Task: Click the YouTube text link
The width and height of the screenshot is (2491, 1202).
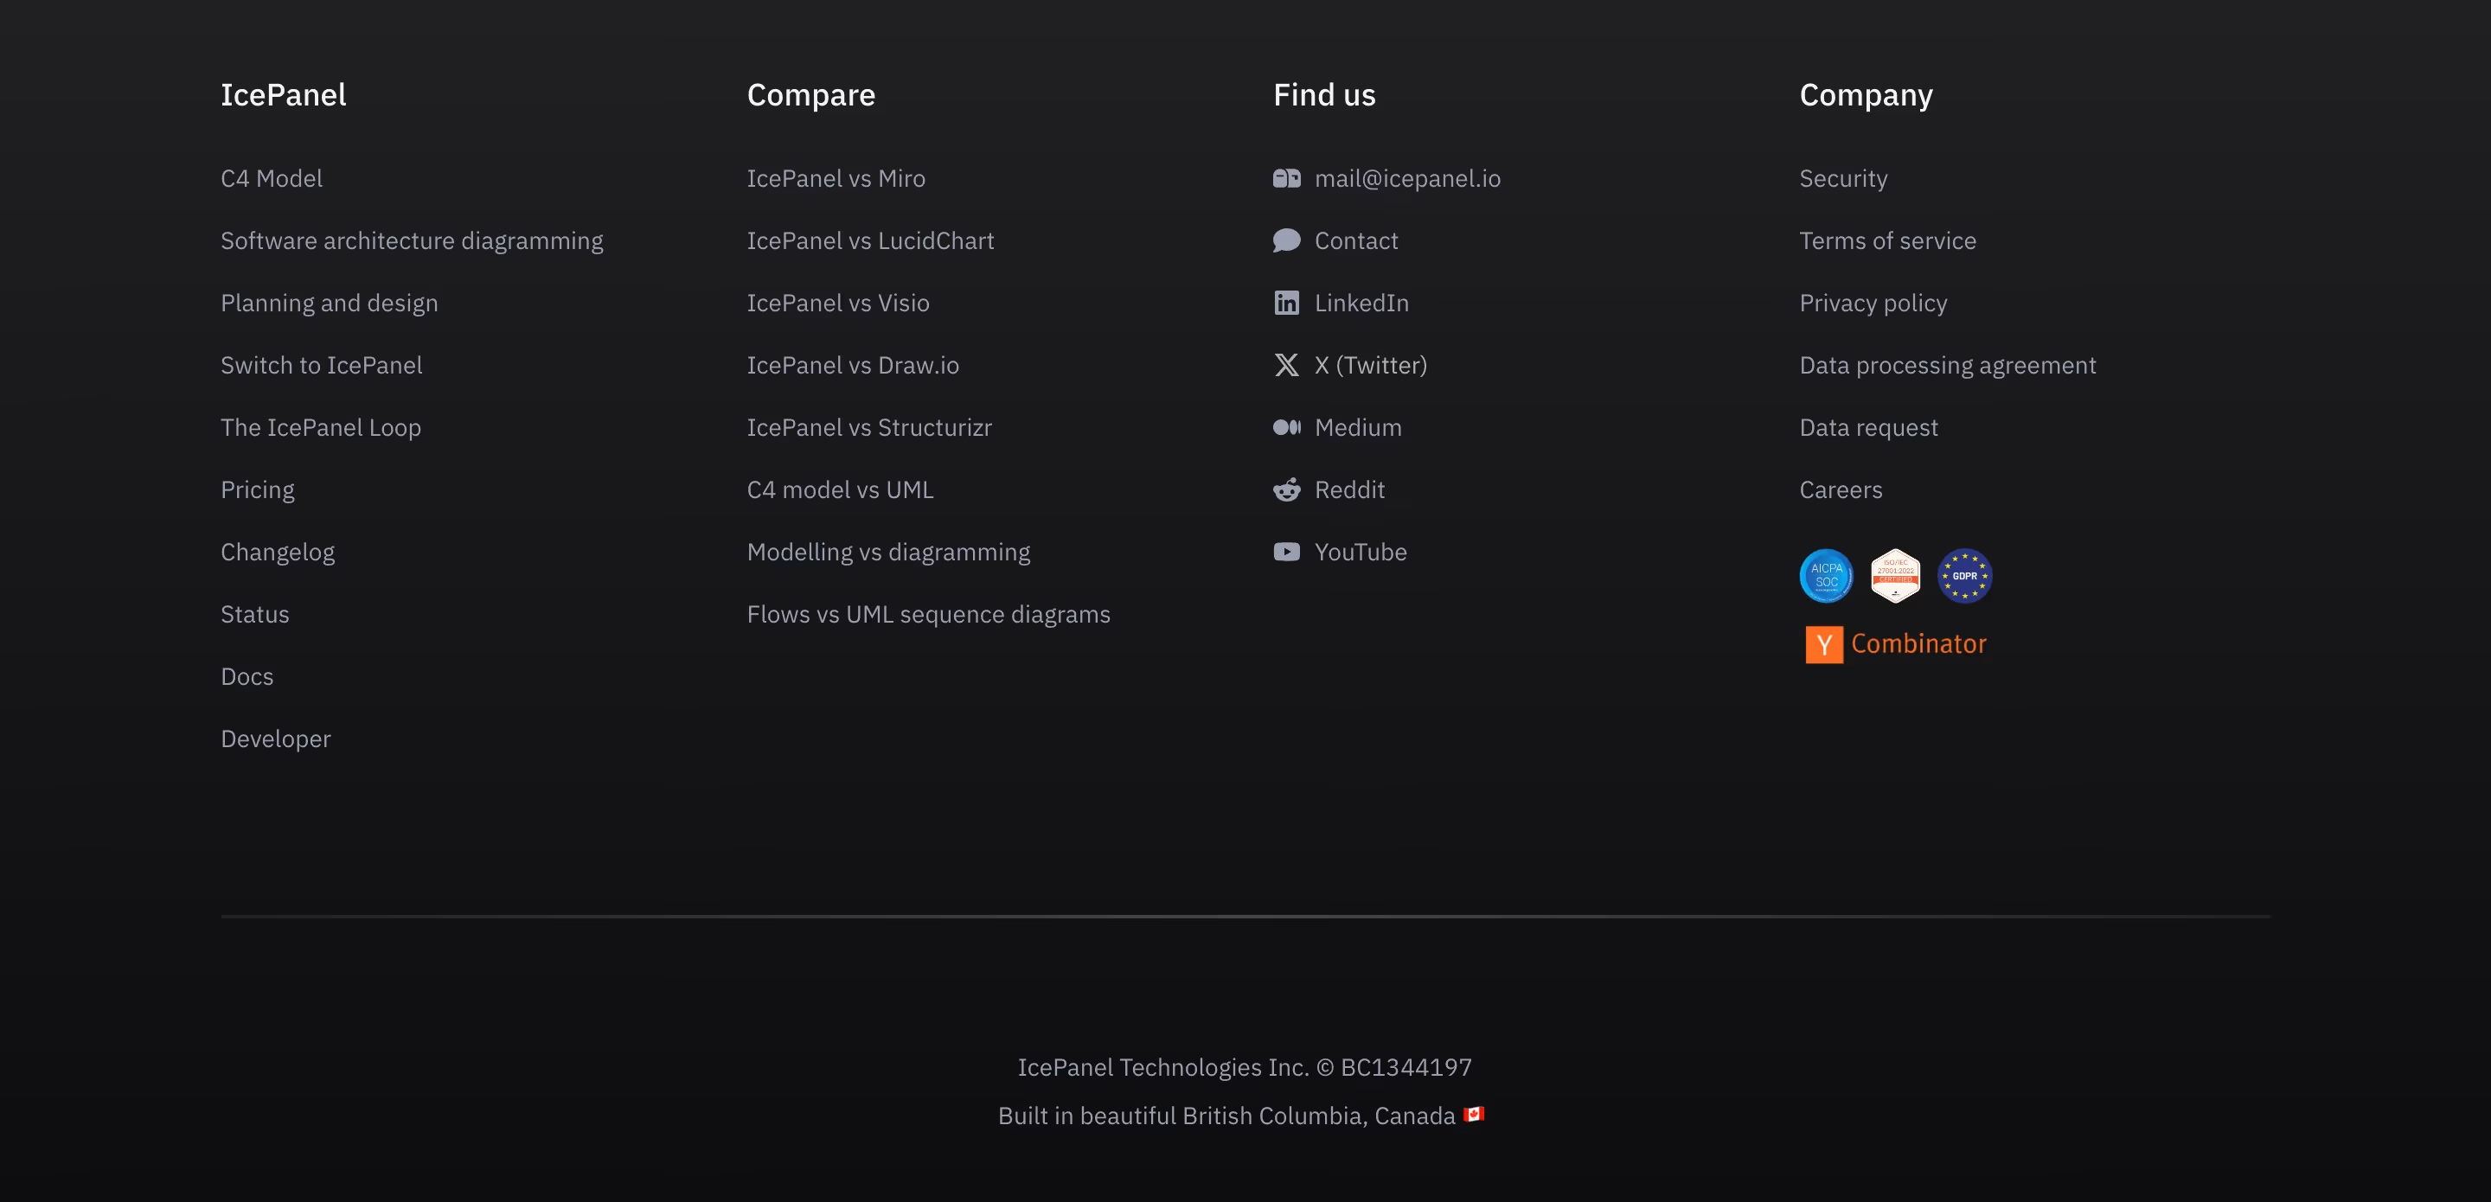Action: click(1361, 551)
